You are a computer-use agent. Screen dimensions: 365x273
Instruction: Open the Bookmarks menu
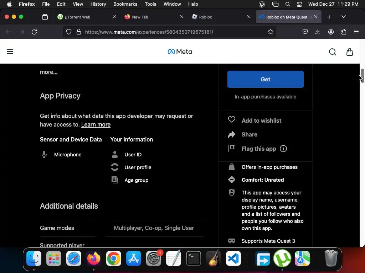125,4
